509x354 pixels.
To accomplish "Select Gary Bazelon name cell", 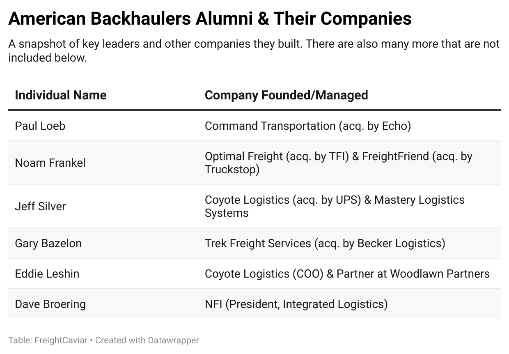I will pos(48,243).
